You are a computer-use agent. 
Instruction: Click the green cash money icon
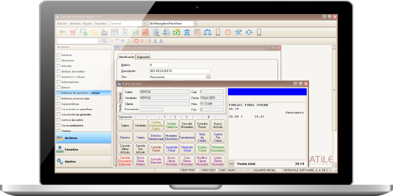[176, 32]
